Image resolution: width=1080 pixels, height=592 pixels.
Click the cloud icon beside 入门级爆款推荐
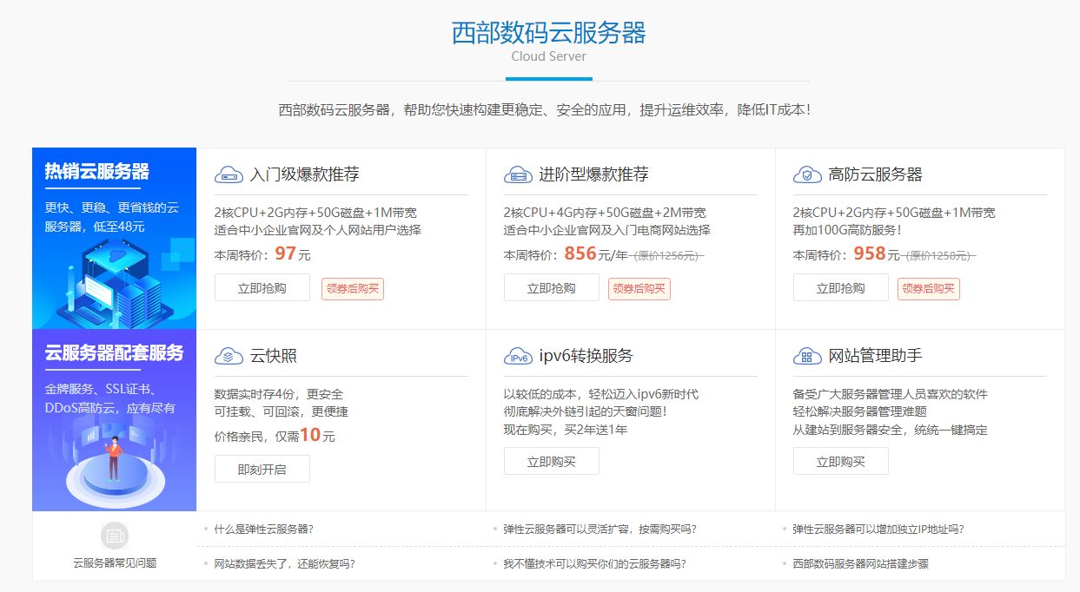tap(229, 175)
